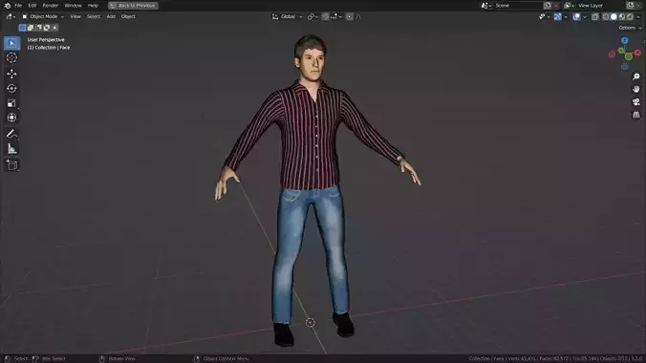Open view layer browse icon
Screen dimensions: 646x363
click(569, 6)
